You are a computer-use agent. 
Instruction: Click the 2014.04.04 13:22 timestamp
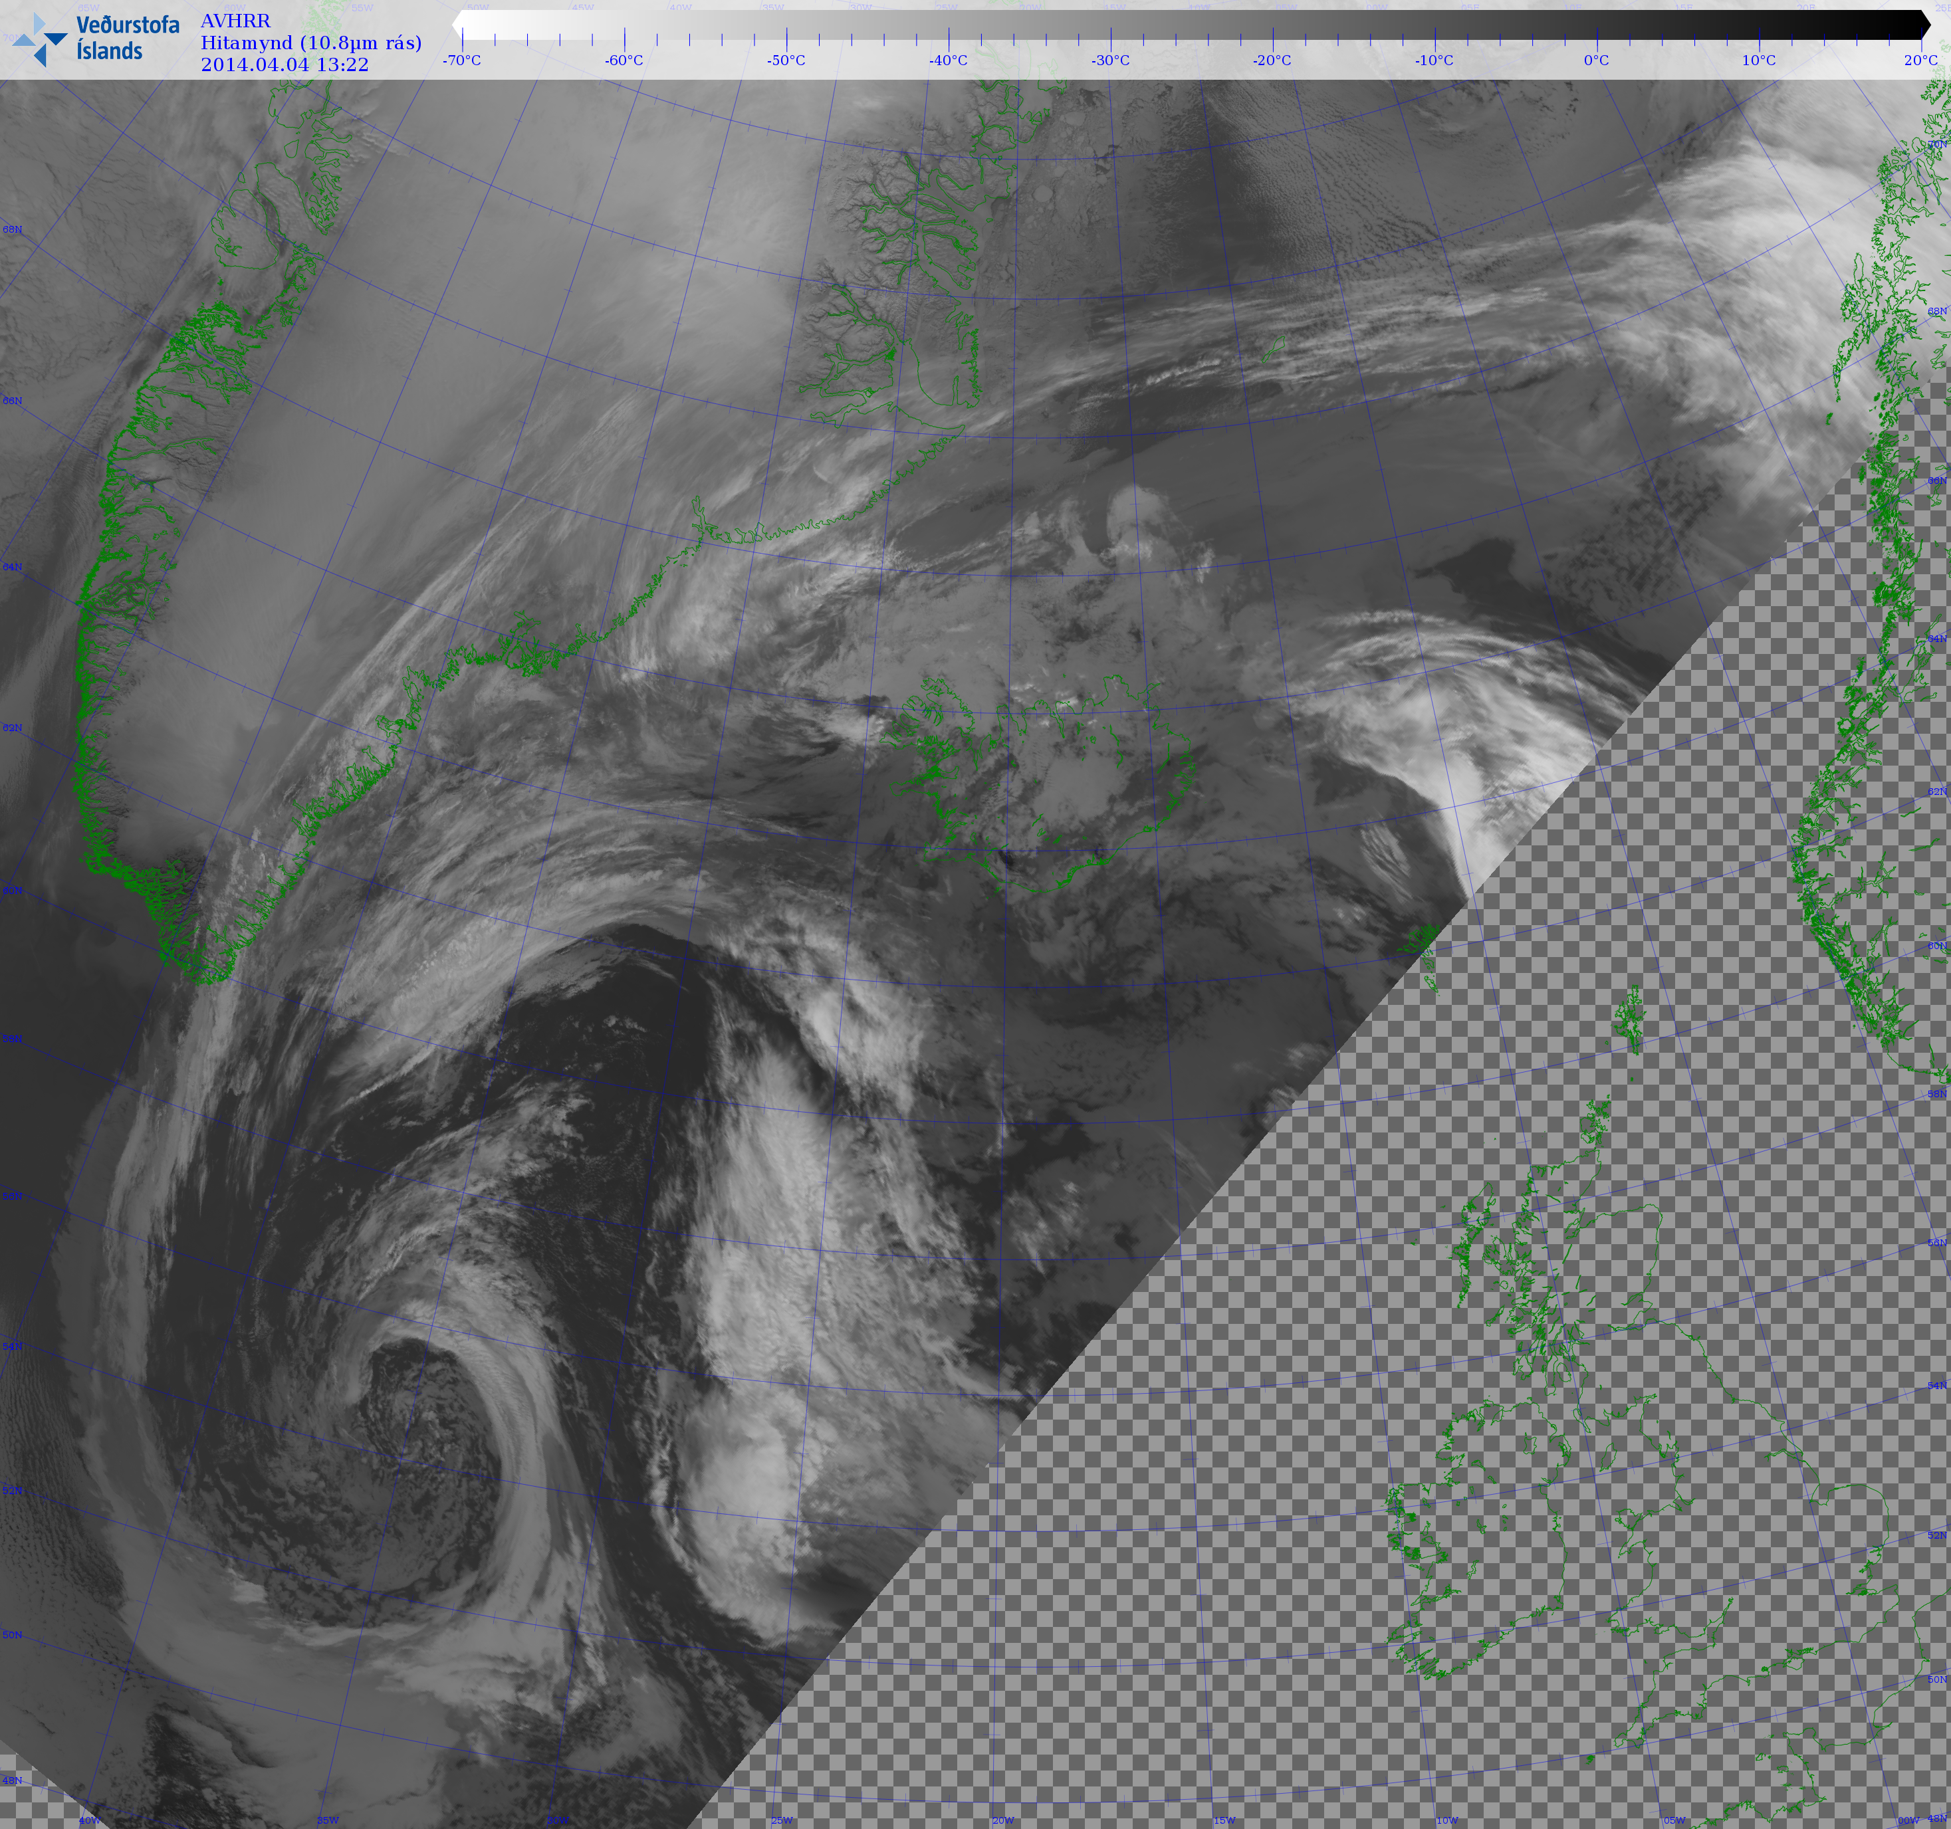[x=285, y=64]
